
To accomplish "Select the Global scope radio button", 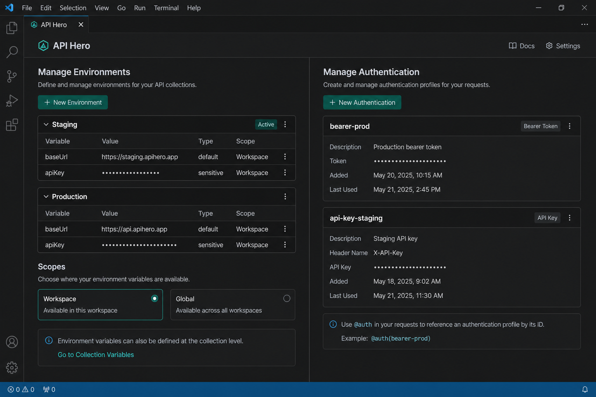I will [x=287, y=299].
